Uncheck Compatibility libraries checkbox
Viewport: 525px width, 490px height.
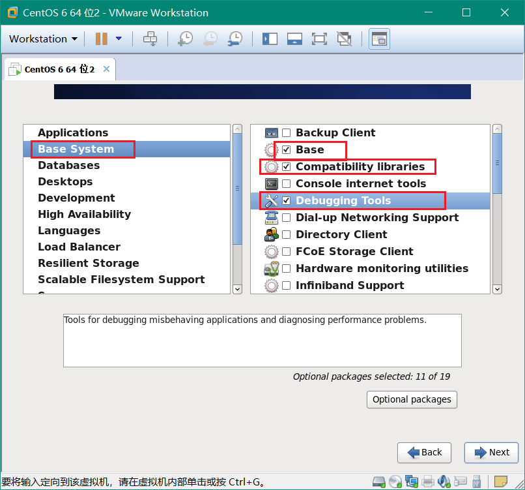click(x=286, y=166)
